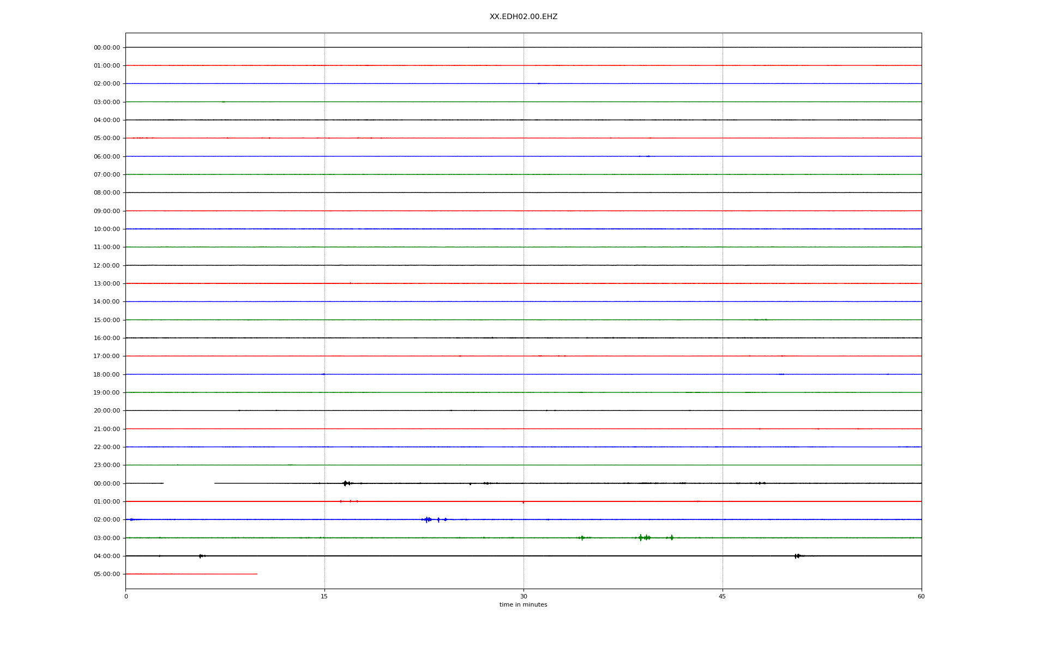Viewport: 1047px width, 654px height.
Task: Click the 06:00:00 row label
Action: click(x=107, y=156)
